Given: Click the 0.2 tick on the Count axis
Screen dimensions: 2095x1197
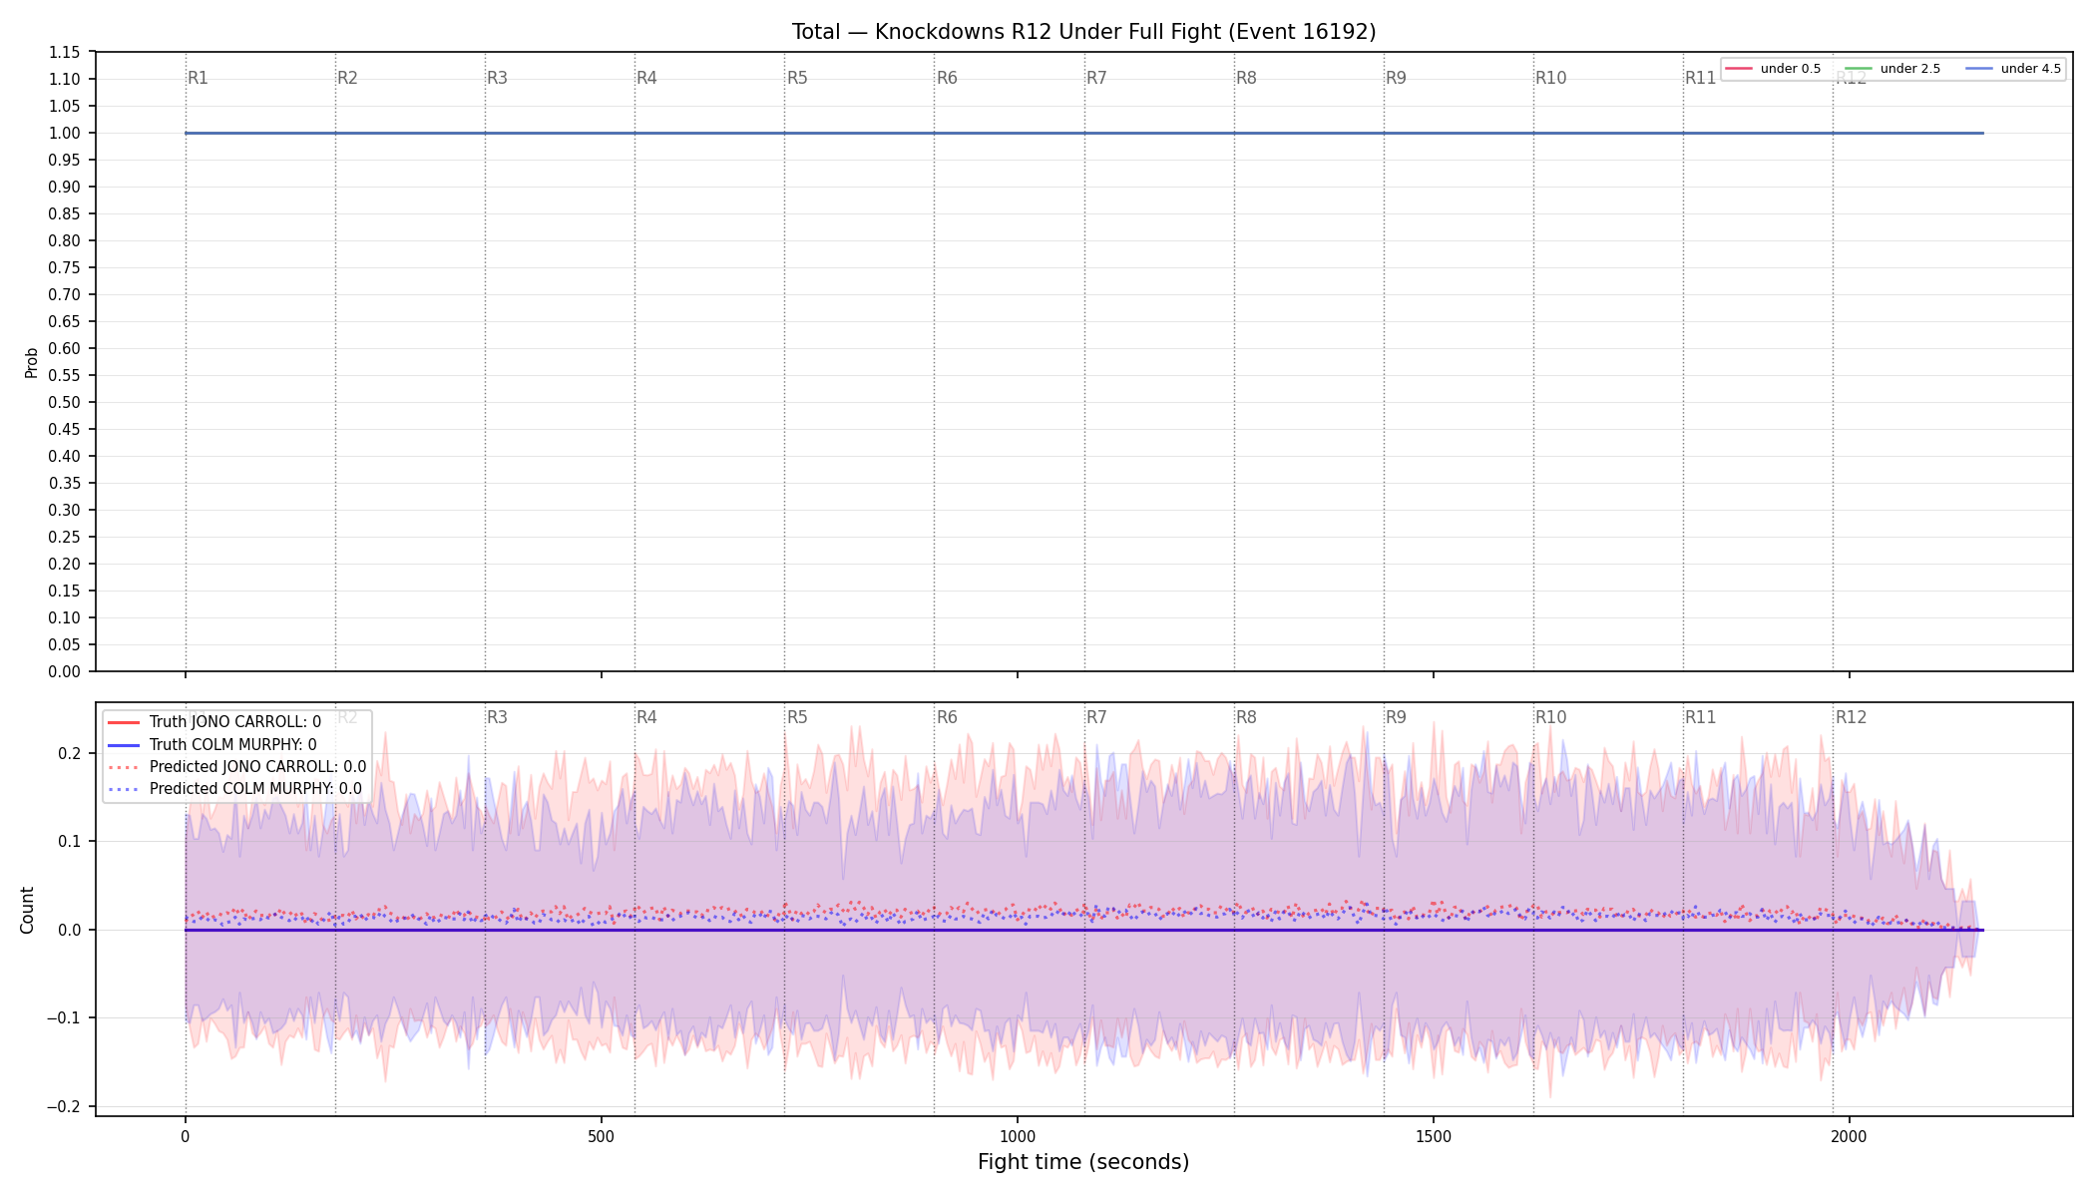Looking at the screenshot, I should point(70,753).
